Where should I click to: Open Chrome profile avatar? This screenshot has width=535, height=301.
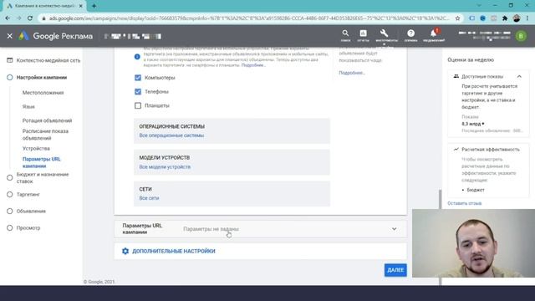(517, 18)
